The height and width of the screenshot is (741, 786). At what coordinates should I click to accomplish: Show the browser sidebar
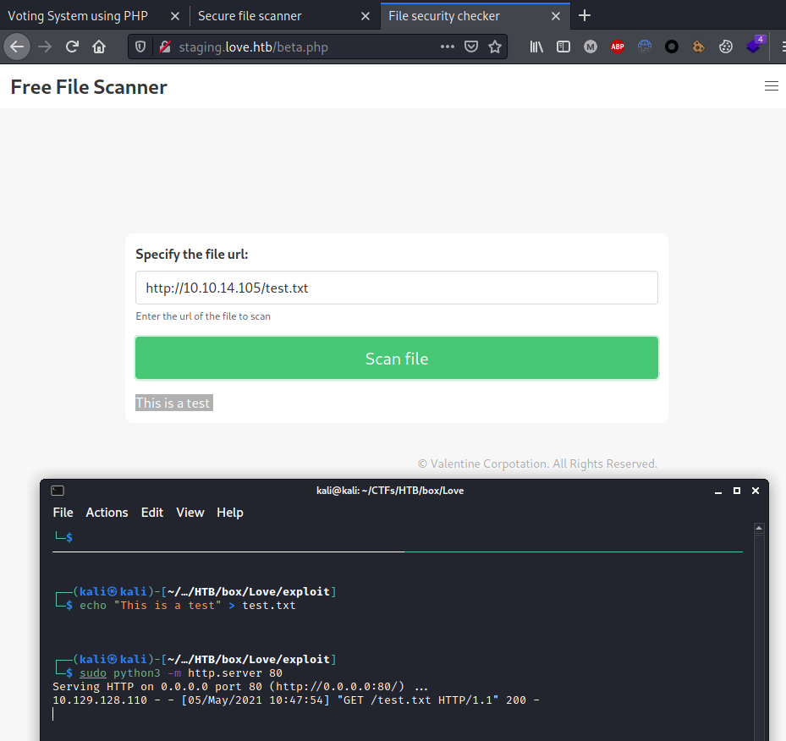point(563,47)
